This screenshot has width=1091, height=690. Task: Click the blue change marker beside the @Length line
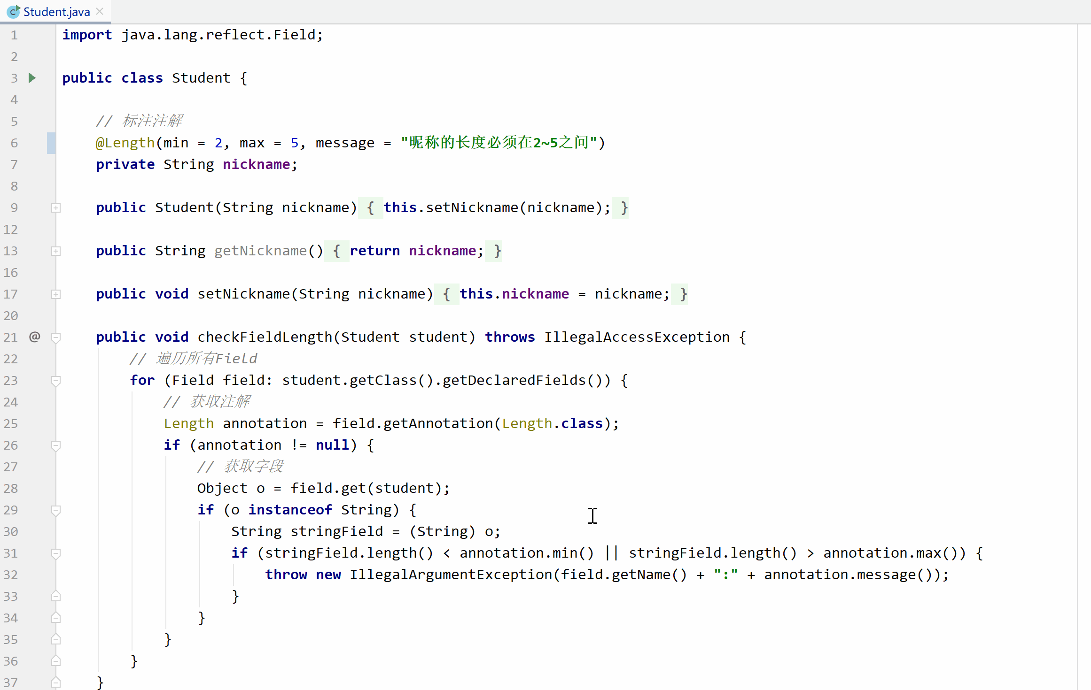[x=51, y=143]
